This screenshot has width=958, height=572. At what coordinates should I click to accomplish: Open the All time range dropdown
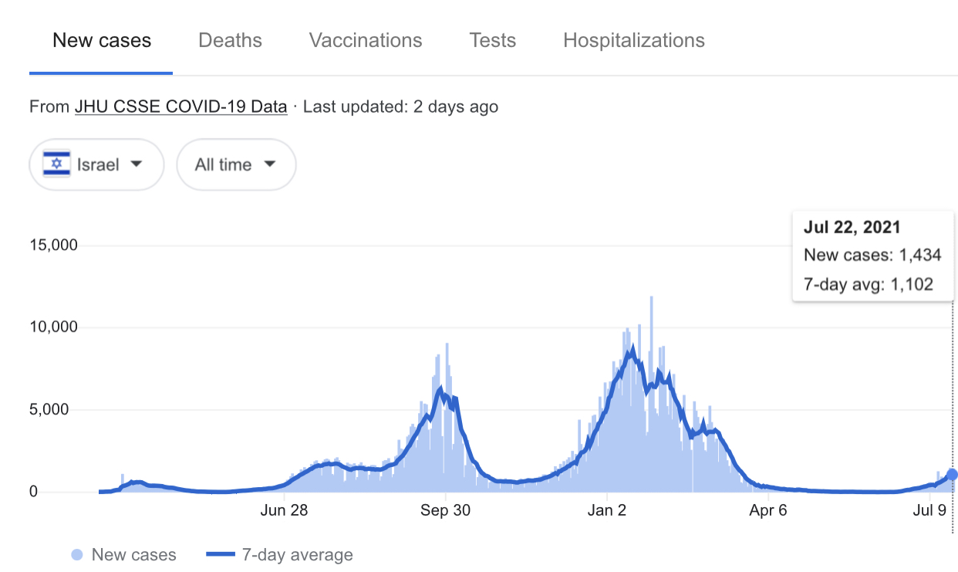[x=236, y=164]
